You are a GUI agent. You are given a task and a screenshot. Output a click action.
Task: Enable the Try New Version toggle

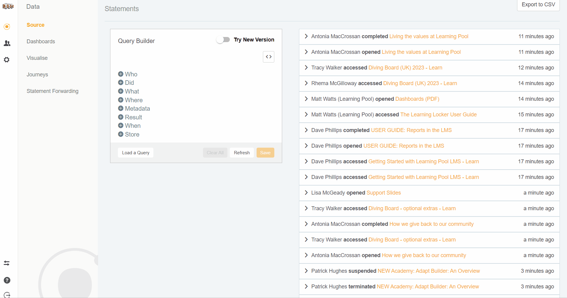(223, 39)
